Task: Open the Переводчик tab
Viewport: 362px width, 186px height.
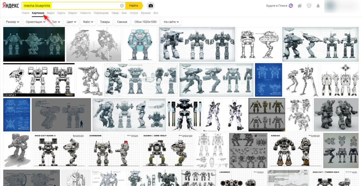Action: (x=101, y=13)
